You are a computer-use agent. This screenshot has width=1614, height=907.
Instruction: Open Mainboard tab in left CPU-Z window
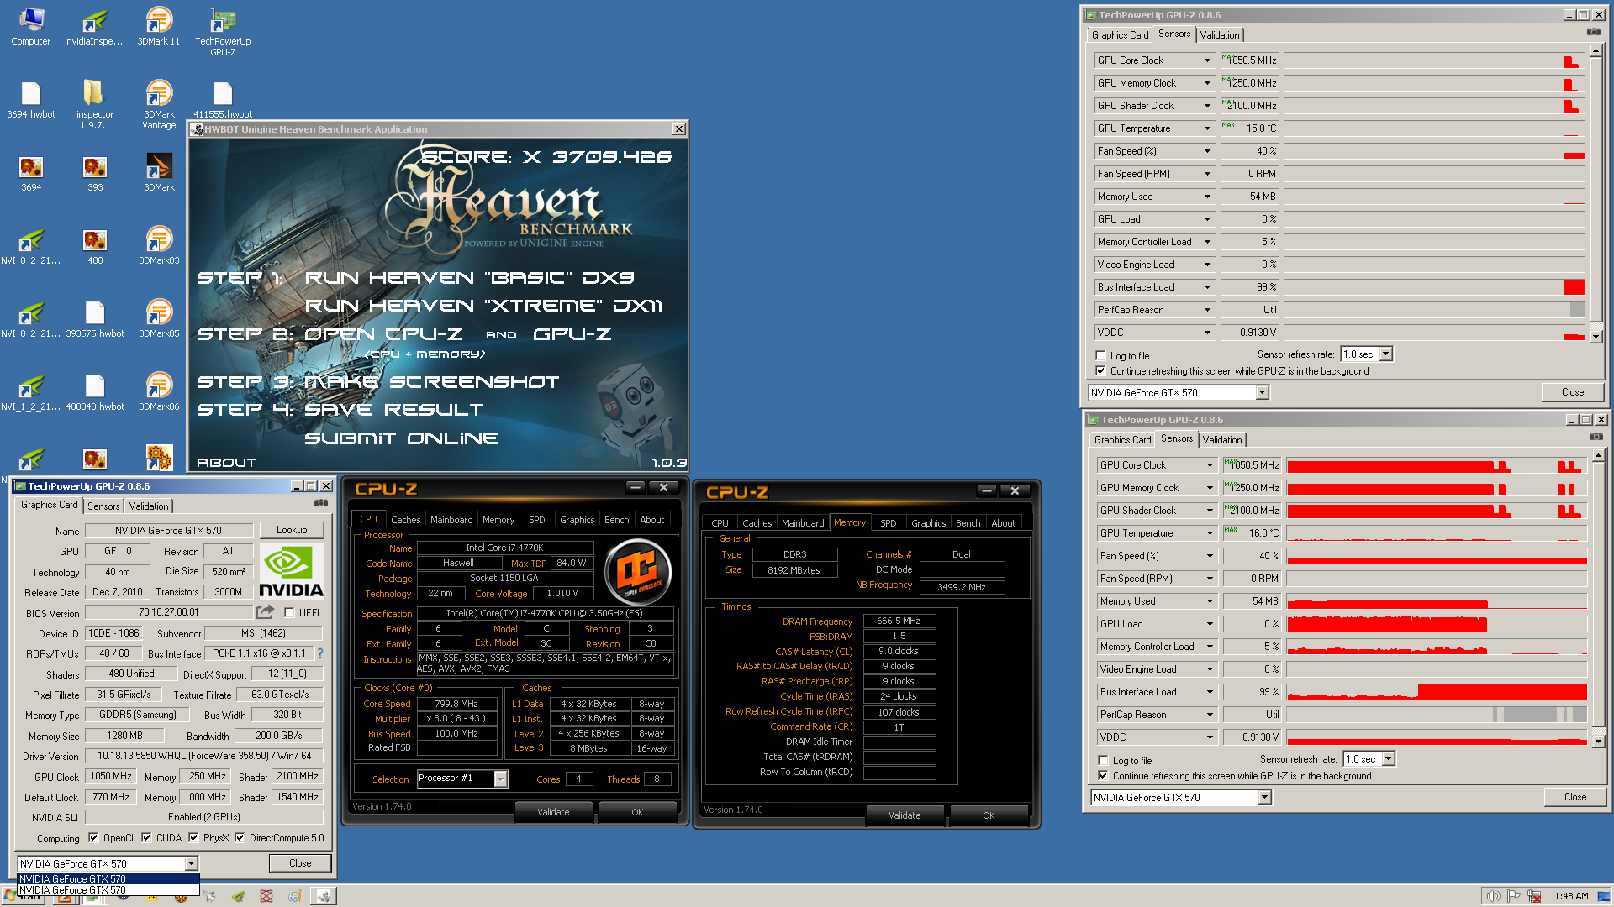(451, 520)
